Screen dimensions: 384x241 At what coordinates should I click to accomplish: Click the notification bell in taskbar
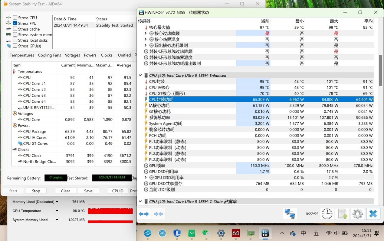click(377, 233)
